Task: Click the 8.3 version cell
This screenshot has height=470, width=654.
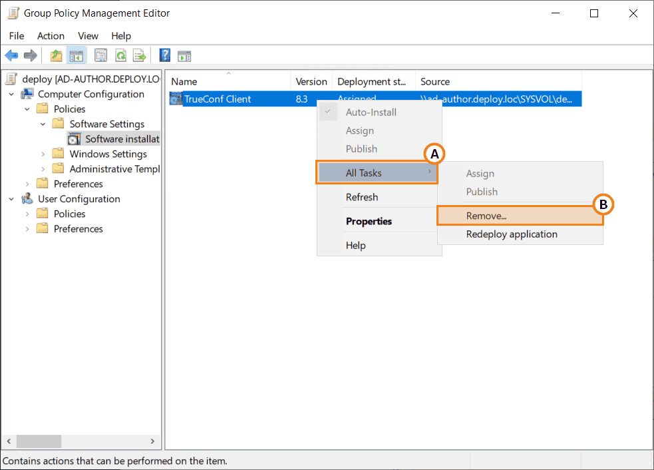Action: pos(301,99)
